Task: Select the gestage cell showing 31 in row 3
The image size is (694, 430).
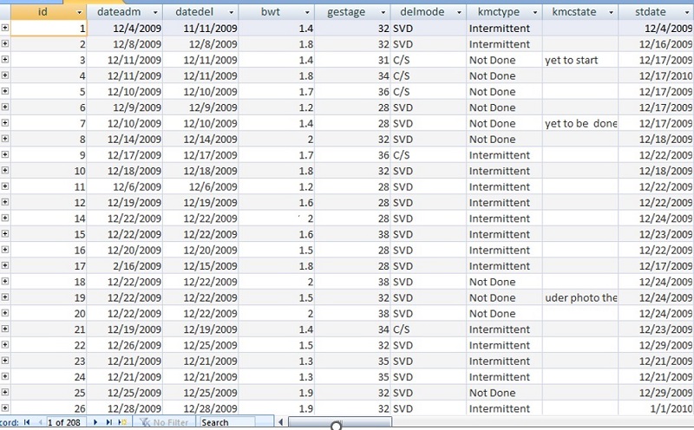Action: coord(352,60)
